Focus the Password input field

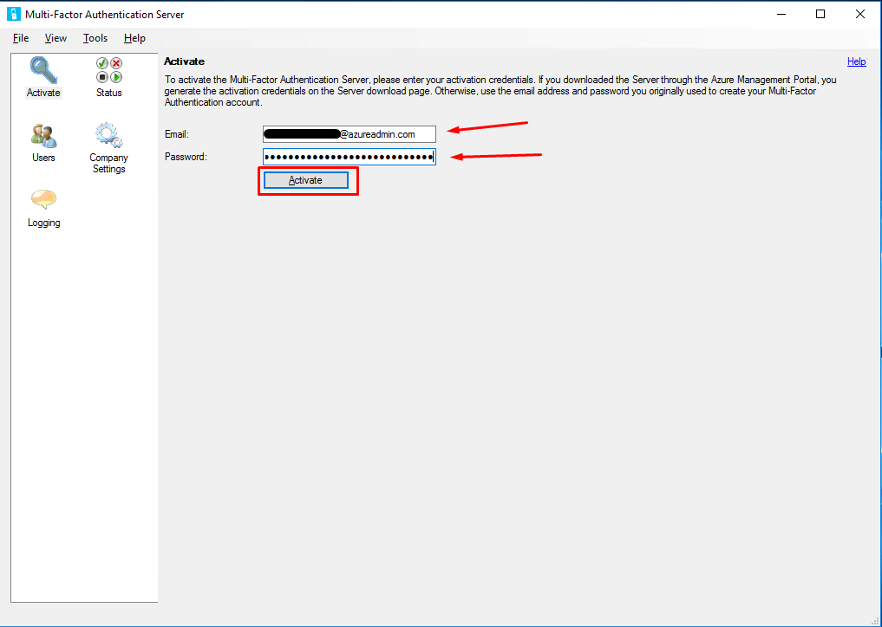pos(350,157)
